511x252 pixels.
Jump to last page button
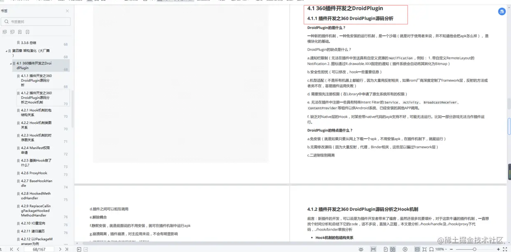coord(67,249)
